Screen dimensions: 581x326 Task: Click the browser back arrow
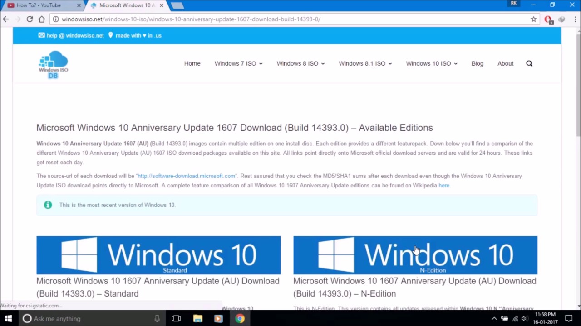5,19
